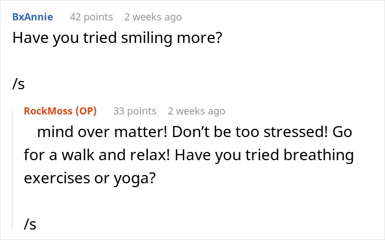The image size is (385, 240).
Task: Click the 'Don't be too stressed!' sentence
Action: pyautogui.click(x=250, y=132)
